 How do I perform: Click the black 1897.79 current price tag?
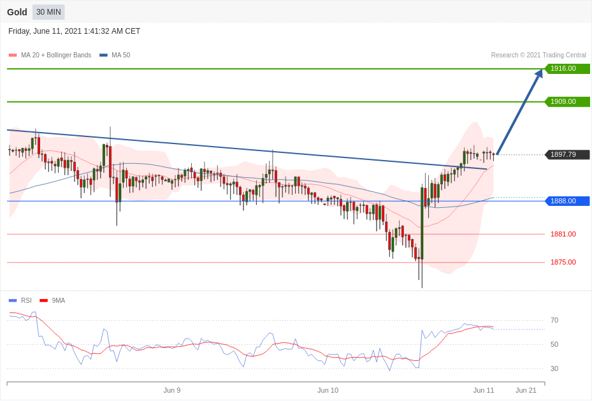(567, 155)
